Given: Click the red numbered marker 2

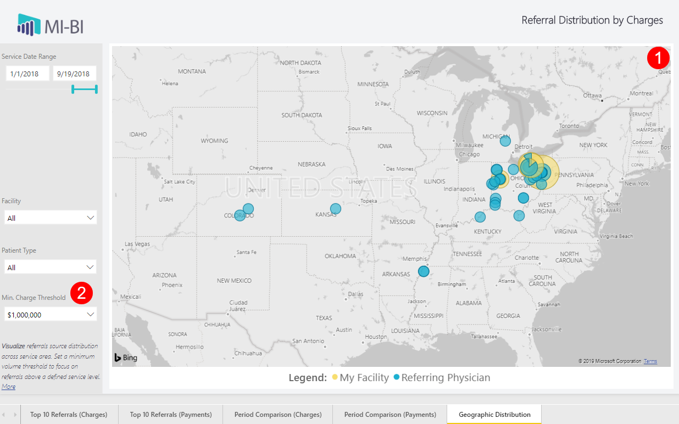Looking at the screenshot, I should coord(82,293).
